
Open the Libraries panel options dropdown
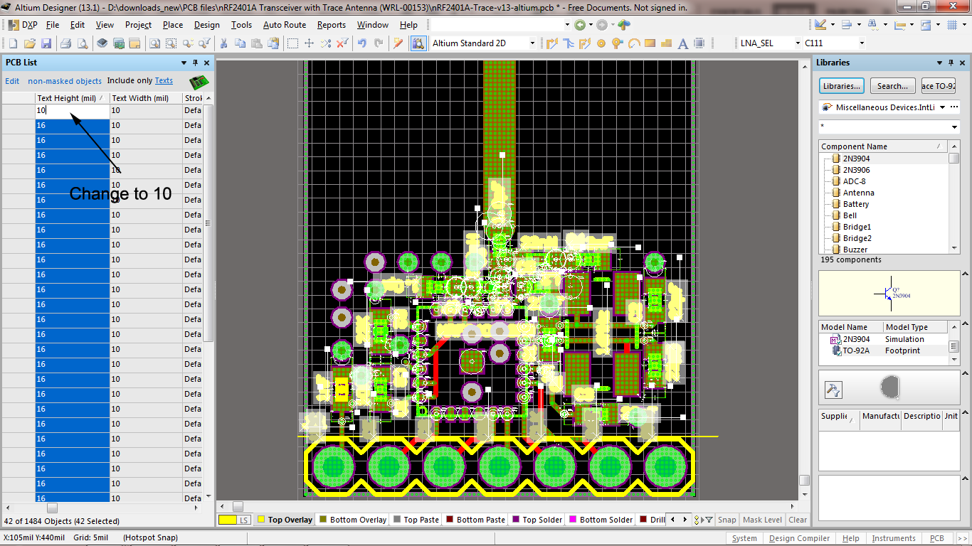(x=941, y=63)
